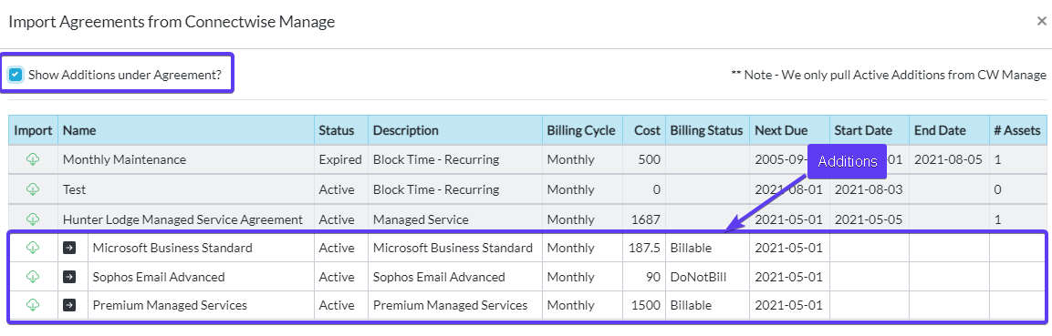Click arrow icon beside Microsoft Business Standard

point(69,248)
